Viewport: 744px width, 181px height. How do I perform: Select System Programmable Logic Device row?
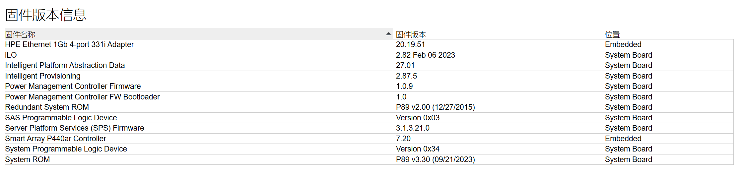point(66,149)
